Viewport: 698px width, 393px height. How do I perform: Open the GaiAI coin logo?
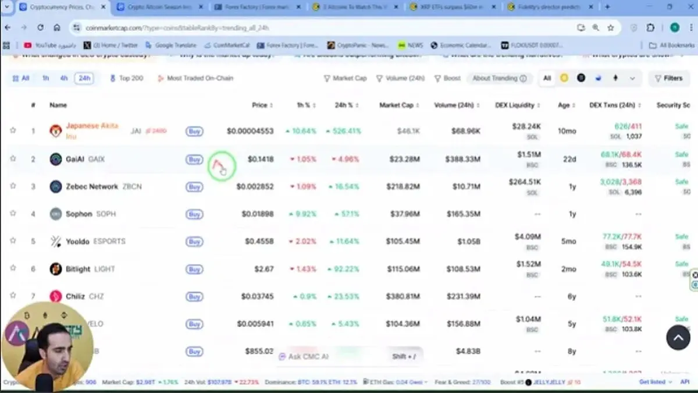coord(55,159)
